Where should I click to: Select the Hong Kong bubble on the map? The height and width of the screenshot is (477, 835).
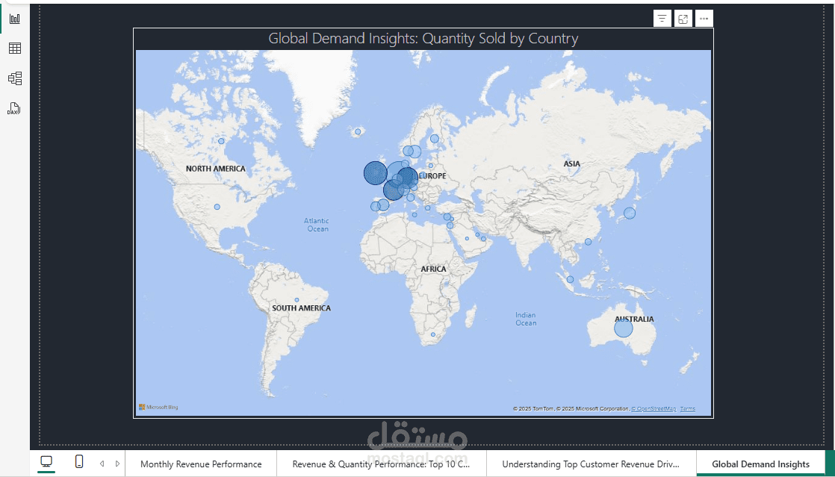[588, 242]
